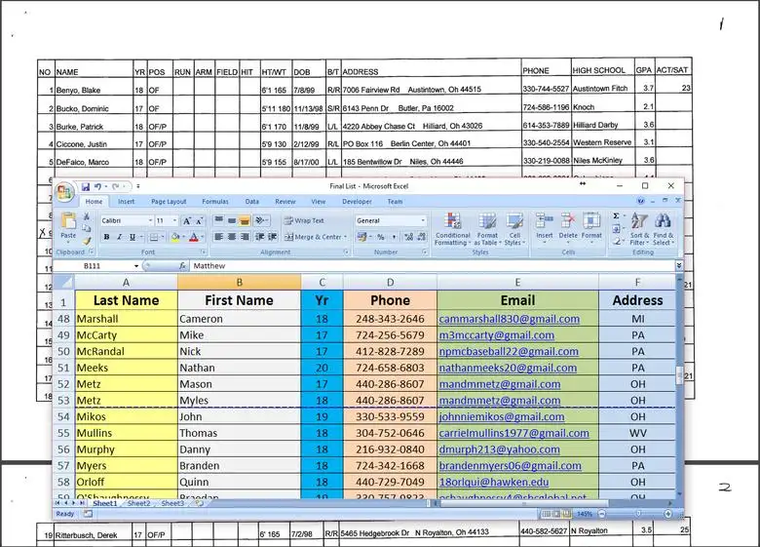760x547 pixels.
Task: Open the Review ribbon tab
Action: [285, 201]
